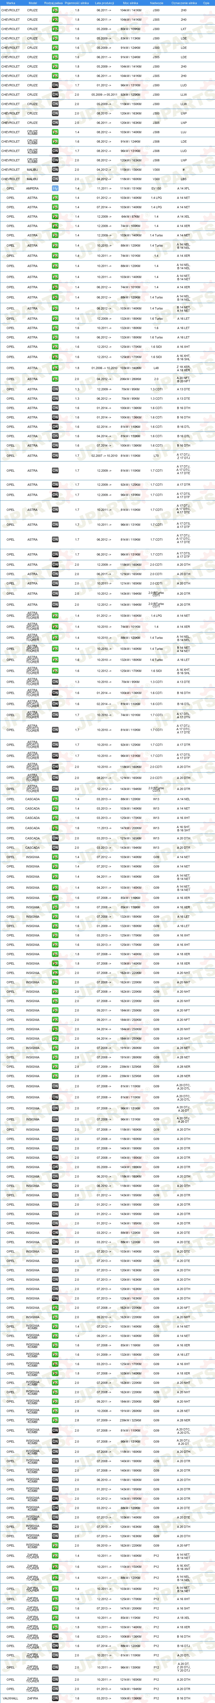Screen dimensions: 215x1703
Task: Click the Z 16 XER, A 16 XER engine code cell
Action: pos(183,368)
